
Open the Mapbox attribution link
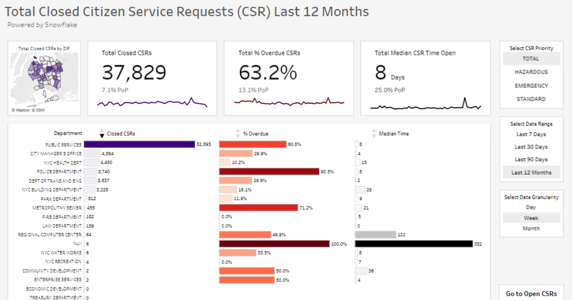tap(21, 110)
